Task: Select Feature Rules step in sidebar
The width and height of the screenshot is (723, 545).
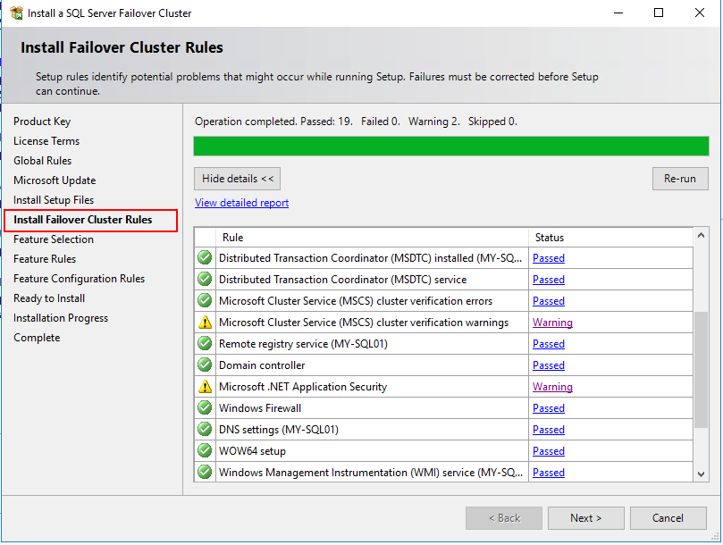Action: 45,259
